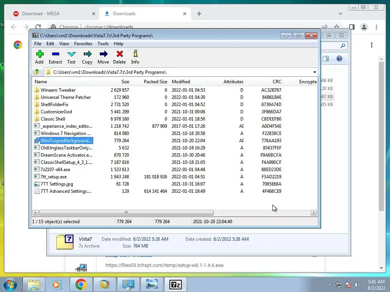Show hidden system tray icons
This screenshot has height=292, width=390.
click(x=329, y=285)
